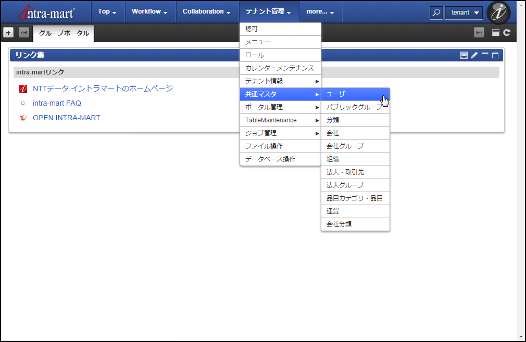The image size is (526, 342).
Task: Click the round intra-mart 'i' logo icon
Action: pyautogui.click(x=498, y=12)
